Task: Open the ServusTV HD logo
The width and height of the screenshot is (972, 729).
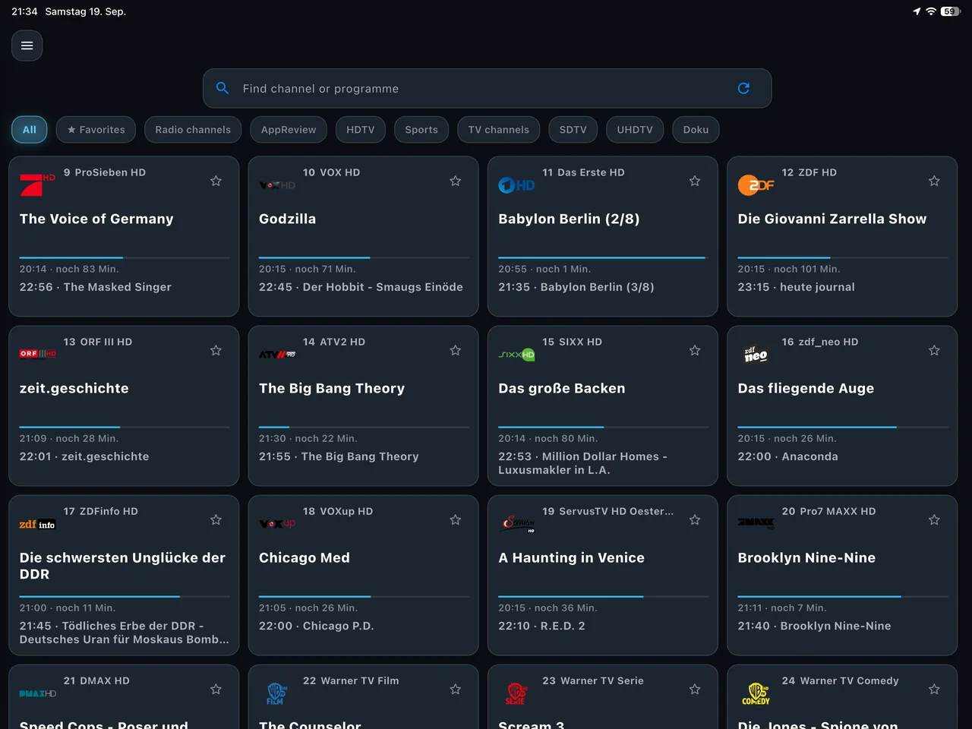Action: pos(519,523)
